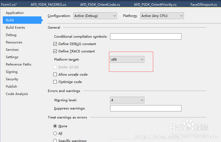The width and height of the screenshot is (221, 142).
Task: Open the FaceDllImport.cs tab
Action: coord(203,4)
